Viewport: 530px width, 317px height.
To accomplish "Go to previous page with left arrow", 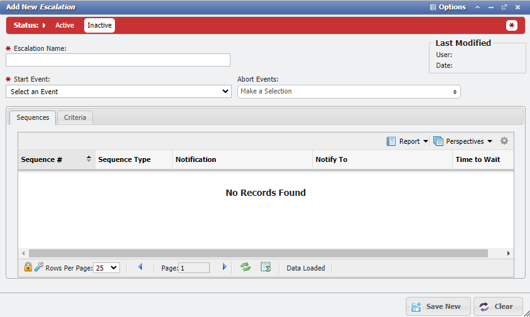I will tap(140, 267).
